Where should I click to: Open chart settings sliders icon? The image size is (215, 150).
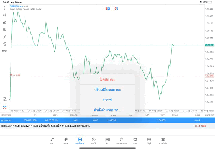(4, 30)
